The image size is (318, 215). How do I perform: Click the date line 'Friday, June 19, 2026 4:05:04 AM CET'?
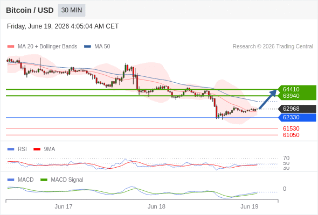click(63, 26)
